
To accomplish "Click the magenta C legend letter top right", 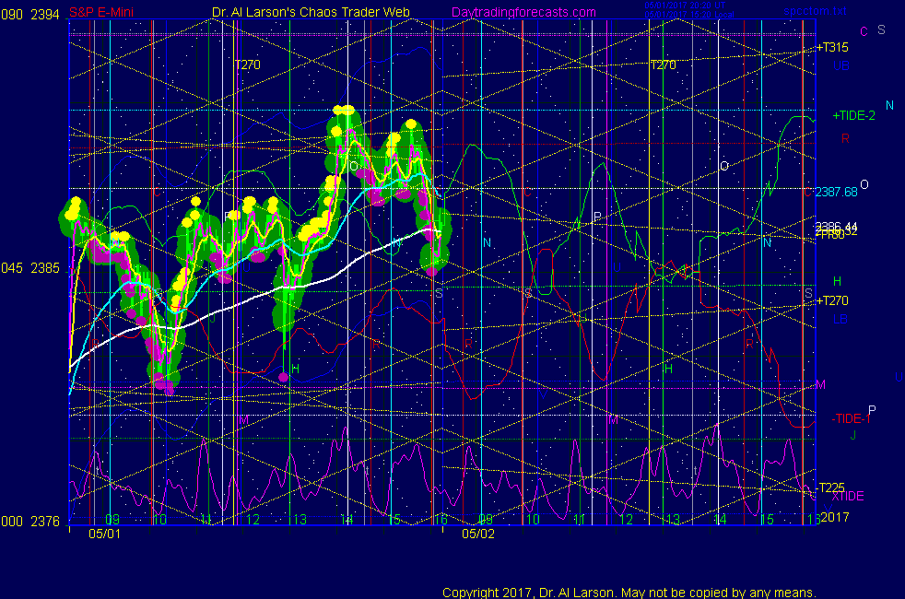I will 864,31.
